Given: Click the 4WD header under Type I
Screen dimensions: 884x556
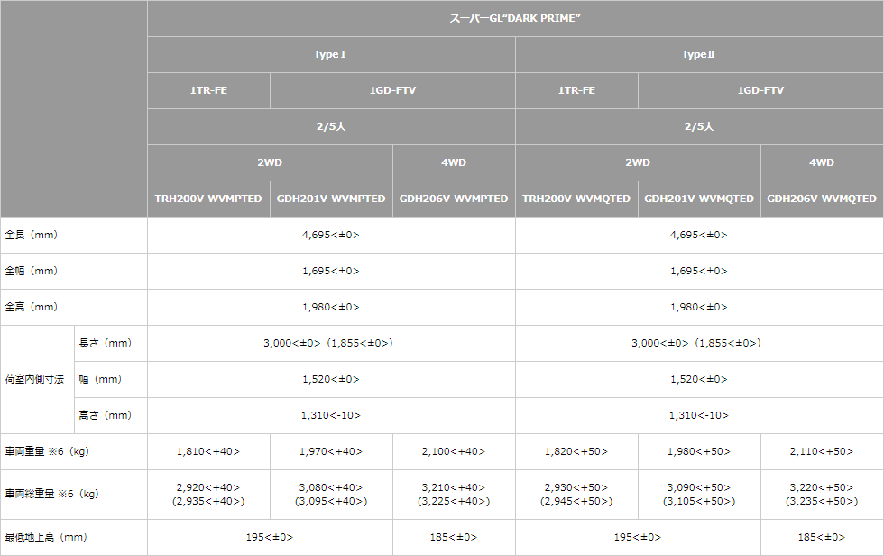Looking at the screenshot, I should (x=454, y=163).
